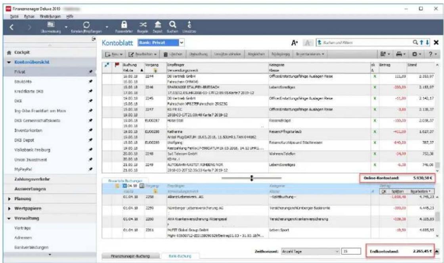Image resolution: width=444 pixels, height=263 pixels.
Task: Expand the Wertpapiere section
Action: pos(9,208)
